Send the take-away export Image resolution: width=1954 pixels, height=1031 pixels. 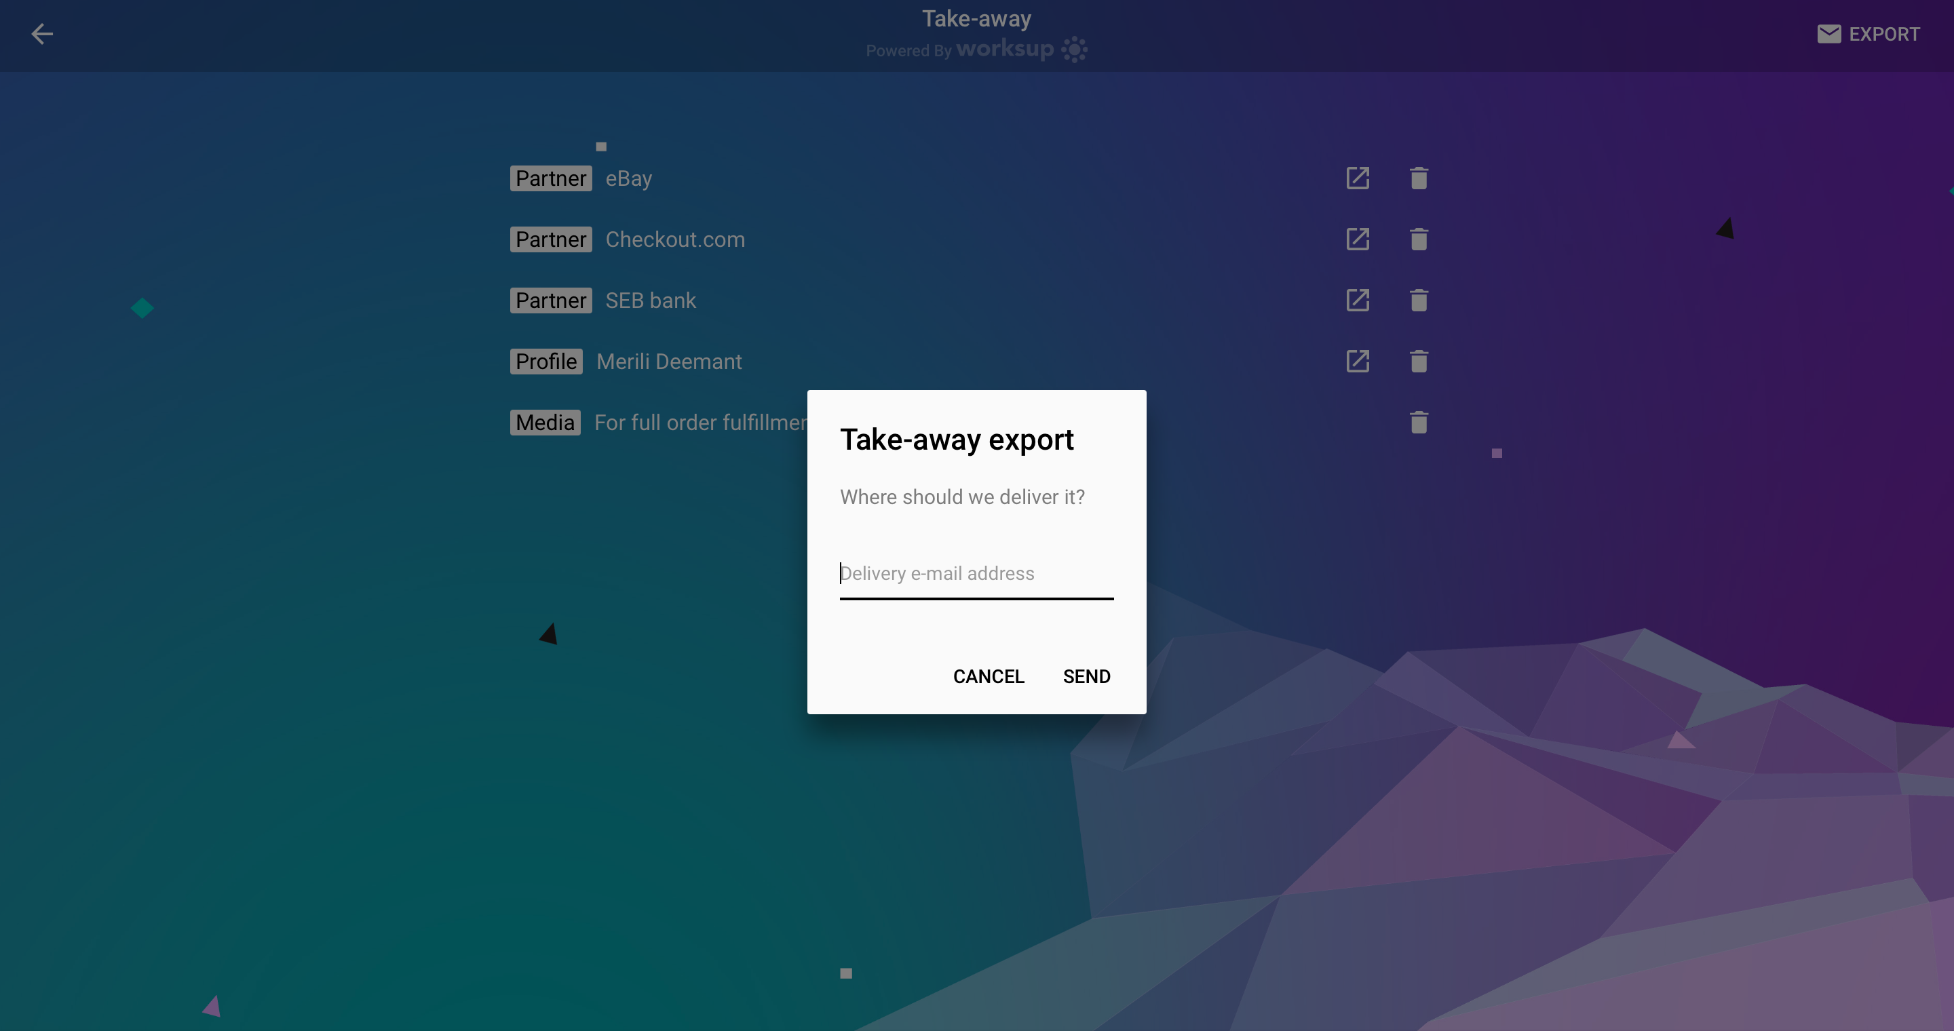tap(1086, 676)
